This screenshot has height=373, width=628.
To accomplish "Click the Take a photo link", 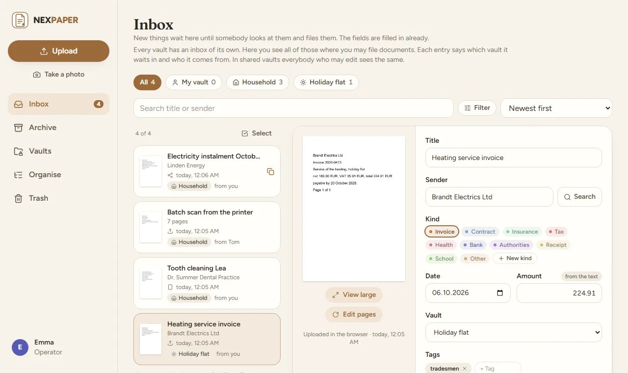I will click(58, 74).
